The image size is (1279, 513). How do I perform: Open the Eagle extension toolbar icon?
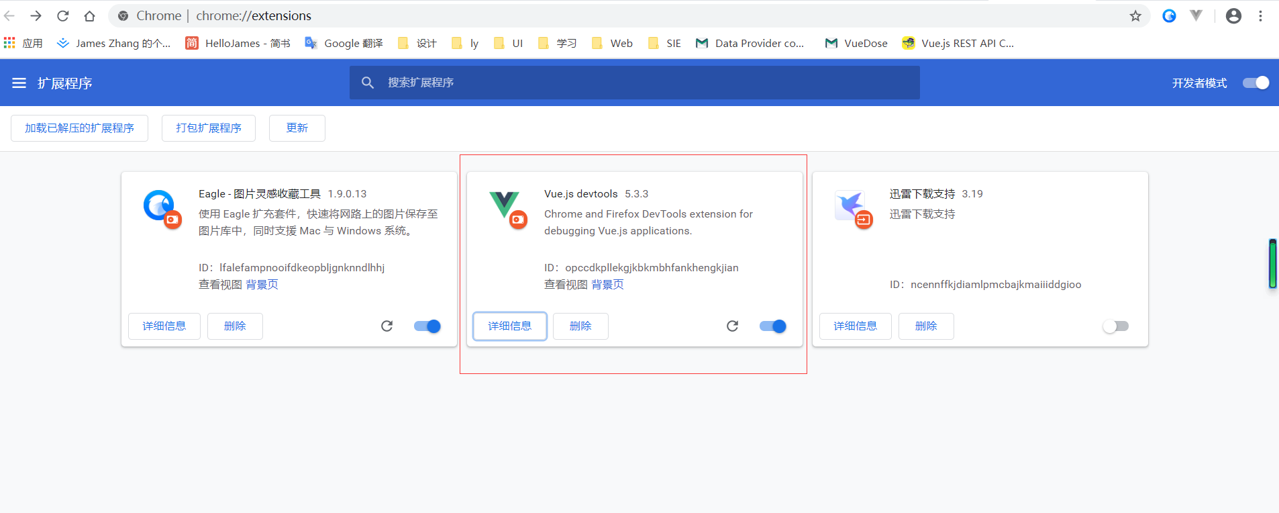pos(1169,15)
